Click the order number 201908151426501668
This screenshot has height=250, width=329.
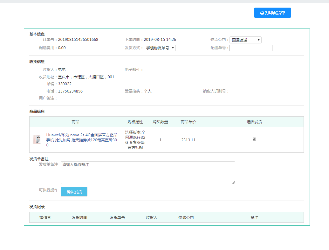tap(78, 40)
